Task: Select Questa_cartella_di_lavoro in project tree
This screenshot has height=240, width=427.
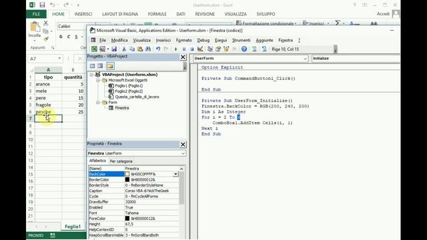Action: 137,97
